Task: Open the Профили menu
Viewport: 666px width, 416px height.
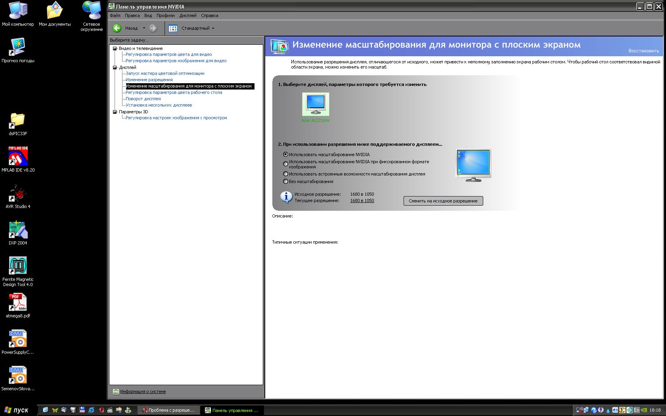Action: (x=165, y=15)
